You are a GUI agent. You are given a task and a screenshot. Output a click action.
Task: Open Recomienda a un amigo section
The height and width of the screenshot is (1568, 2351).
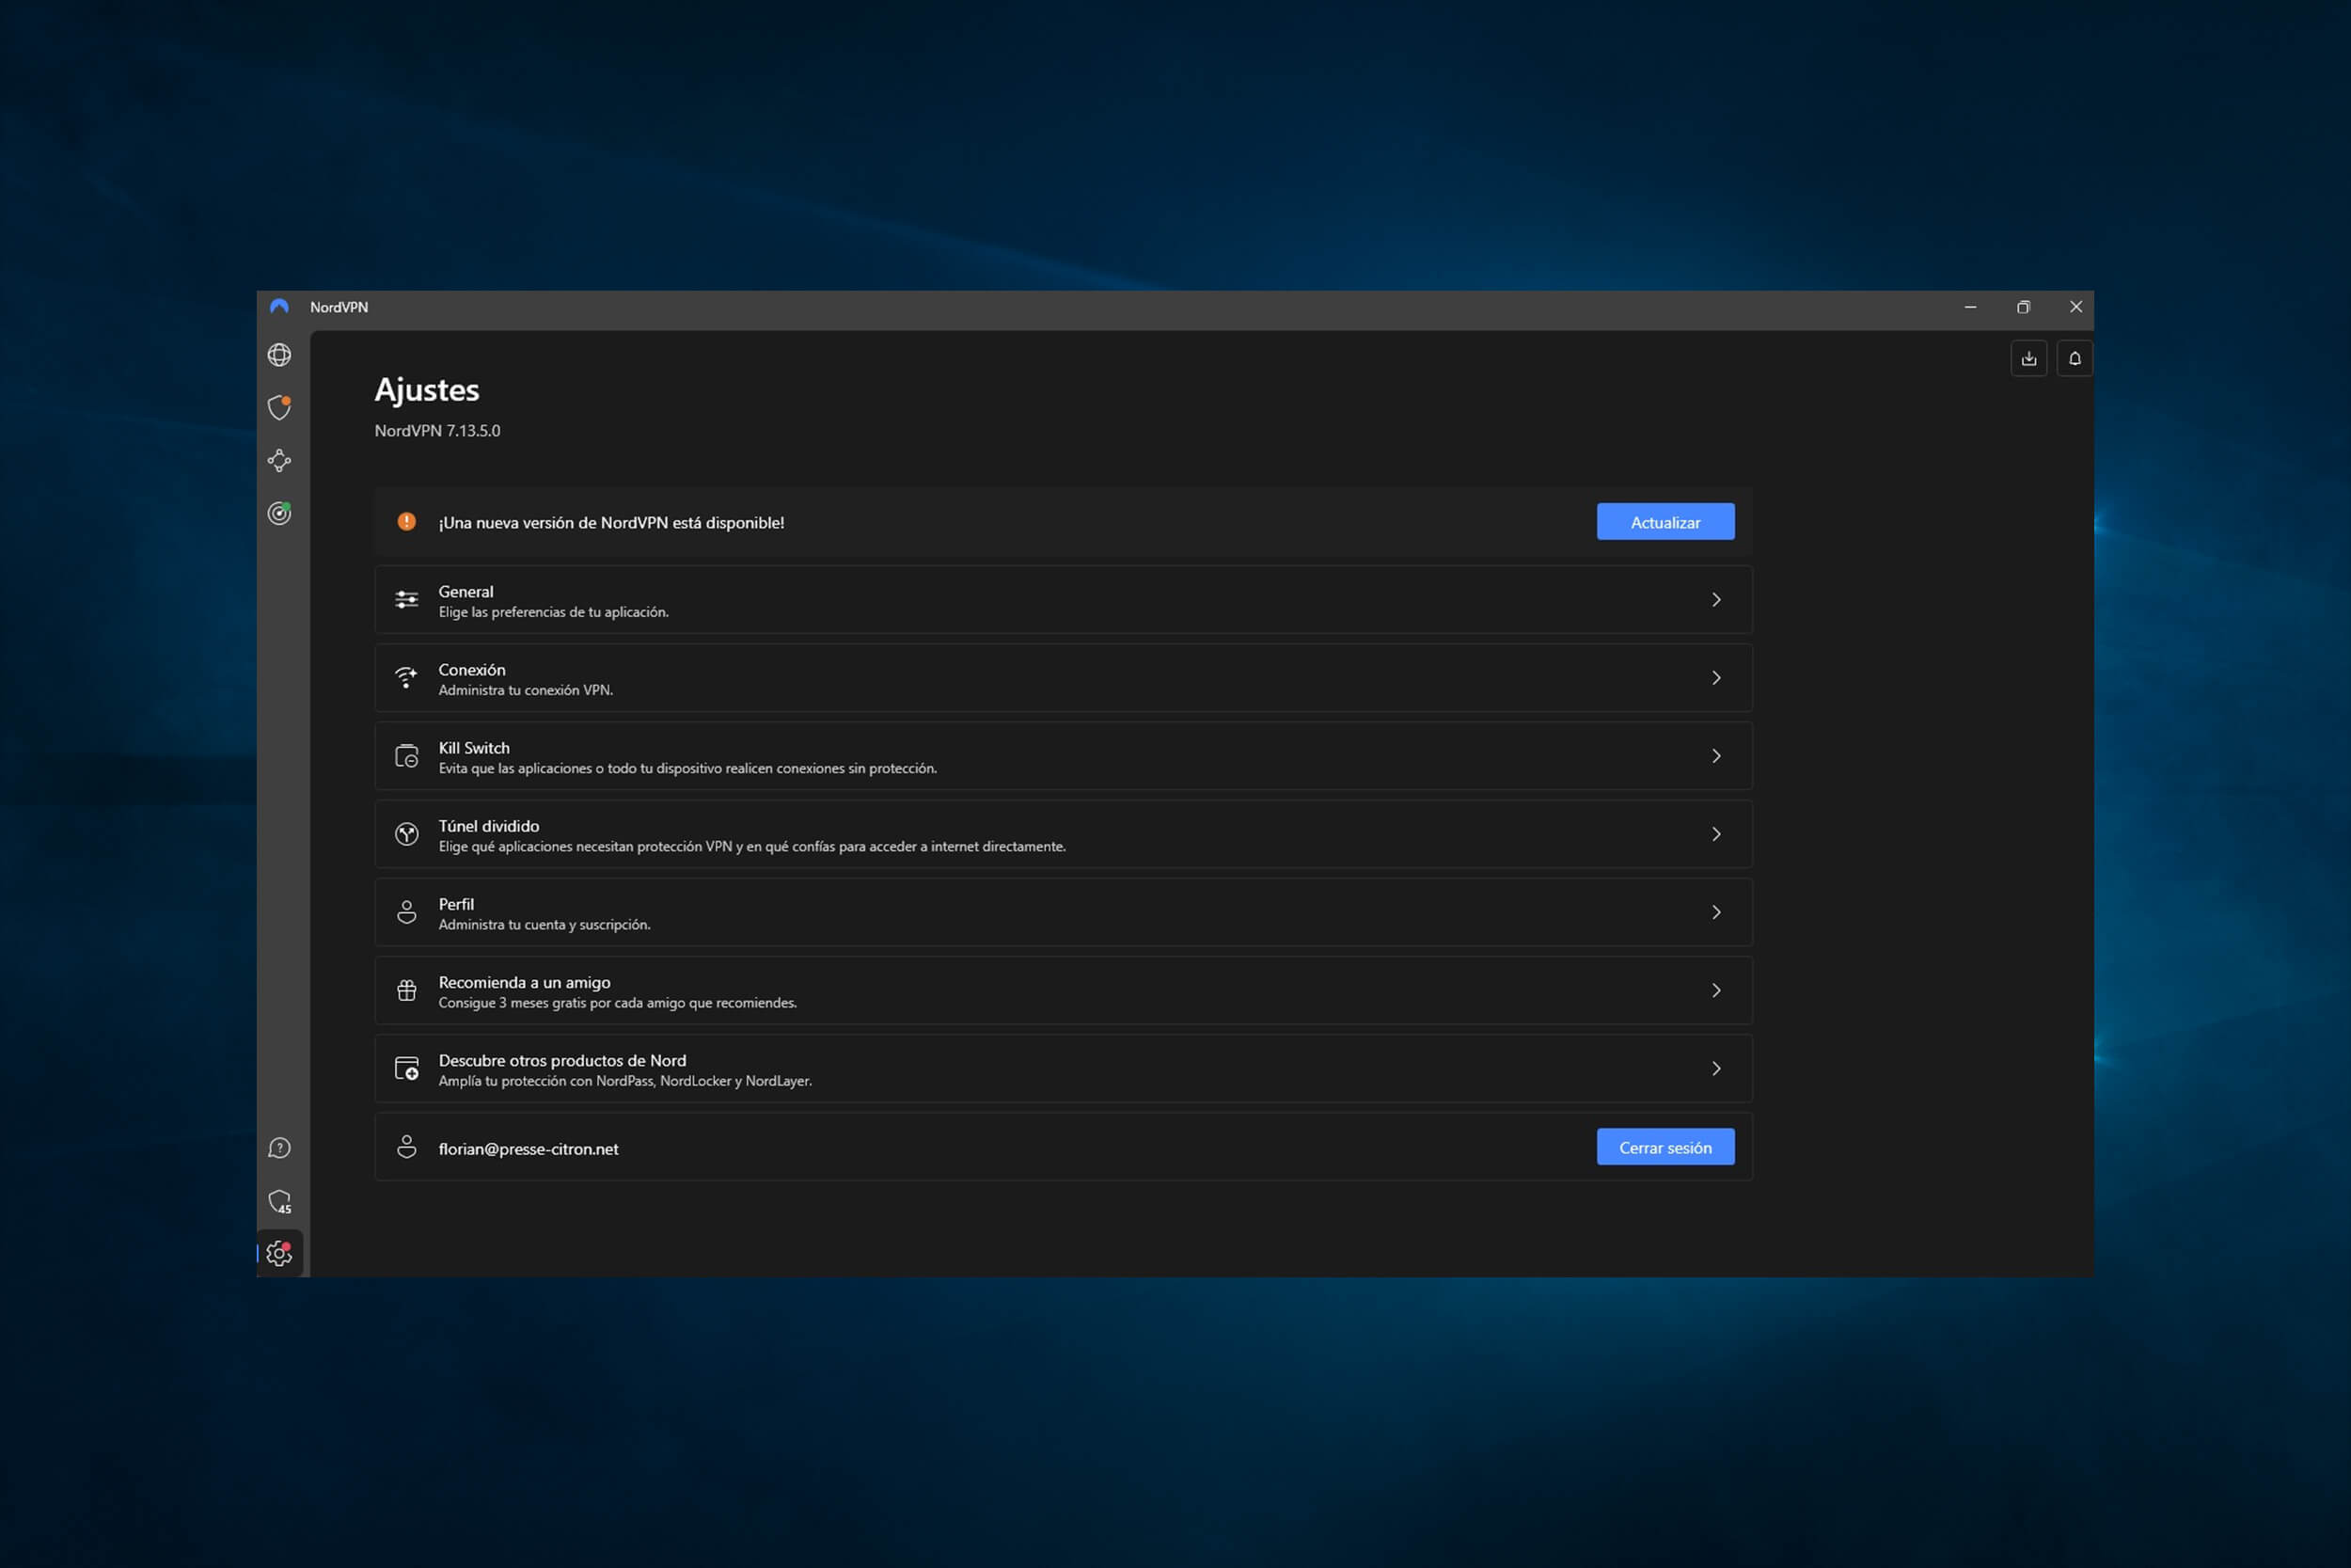pos(1064,990)
